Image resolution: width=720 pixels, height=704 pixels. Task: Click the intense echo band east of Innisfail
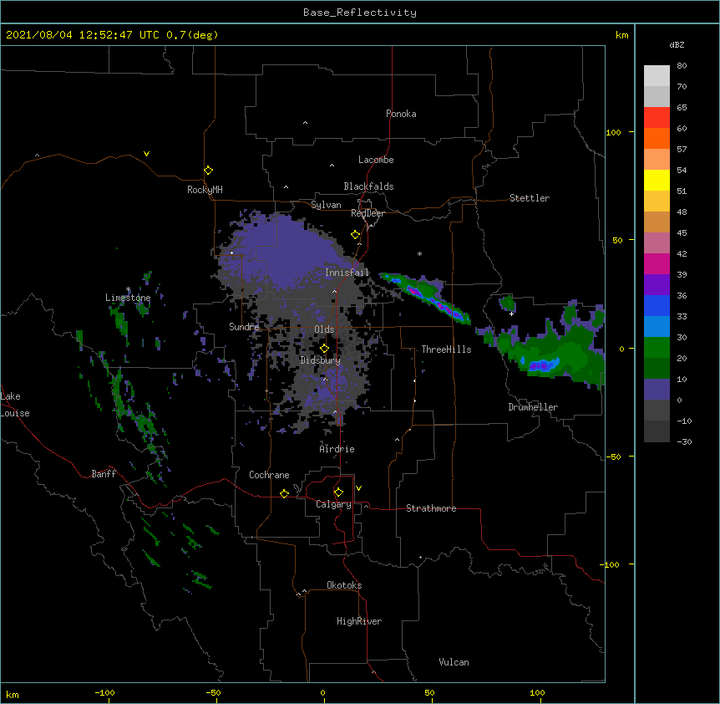(x=427, y=297)
